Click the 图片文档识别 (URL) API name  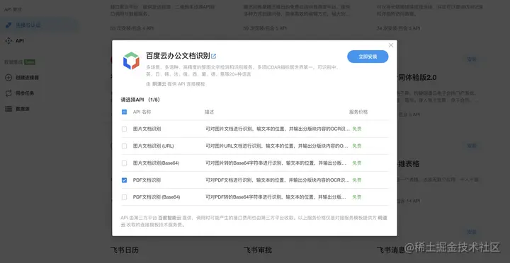(153, 146)
